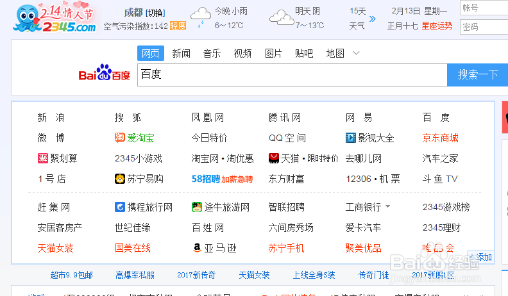Open the 世纪佳缘 link
The image size is (508, 296).
click(x=133, y=227)
